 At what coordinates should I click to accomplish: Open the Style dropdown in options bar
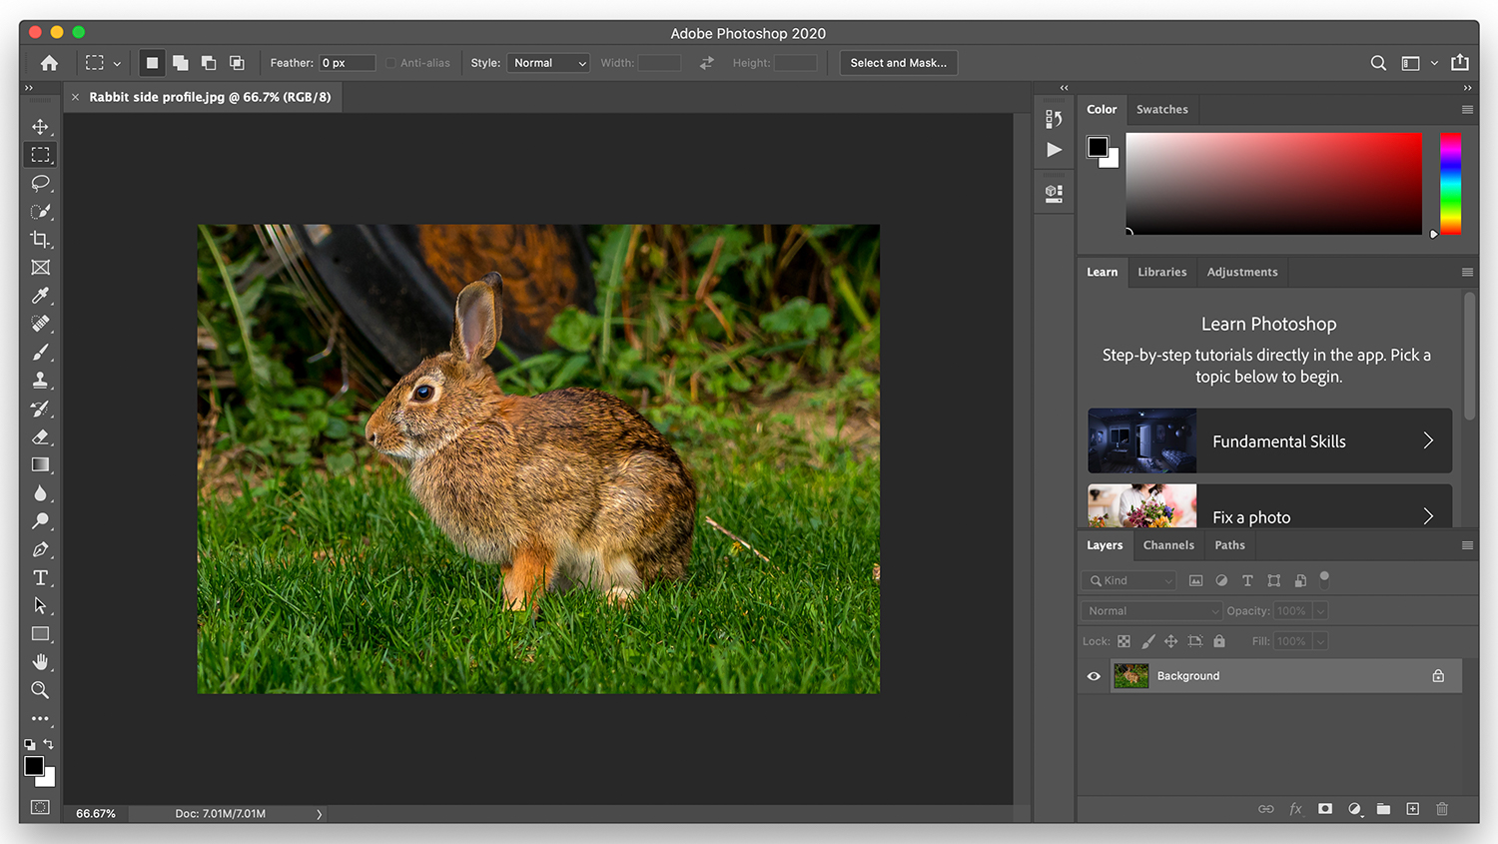pyautogui.click(x=547, y=62)
